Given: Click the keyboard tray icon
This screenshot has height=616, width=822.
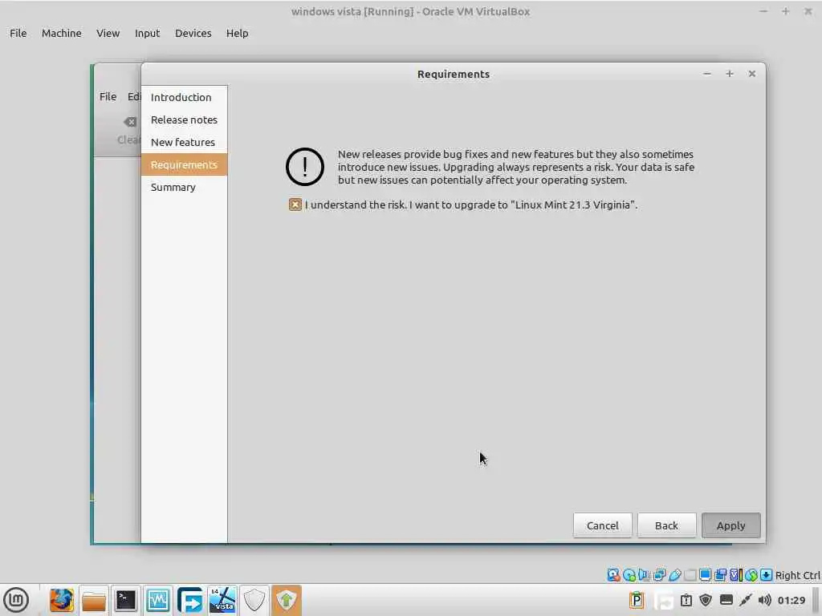Looking at the screenshot, I should [x=726, y=600].
